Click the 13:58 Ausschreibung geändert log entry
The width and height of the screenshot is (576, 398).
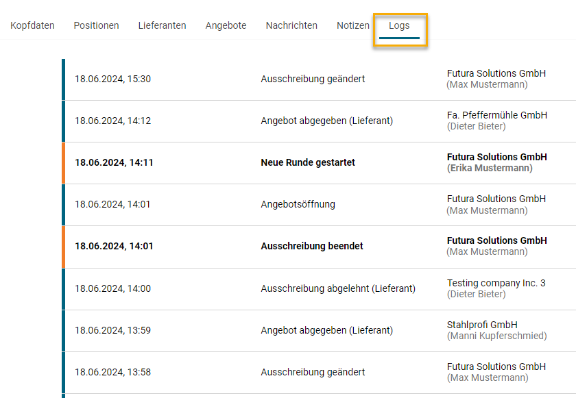click(313, 372)
